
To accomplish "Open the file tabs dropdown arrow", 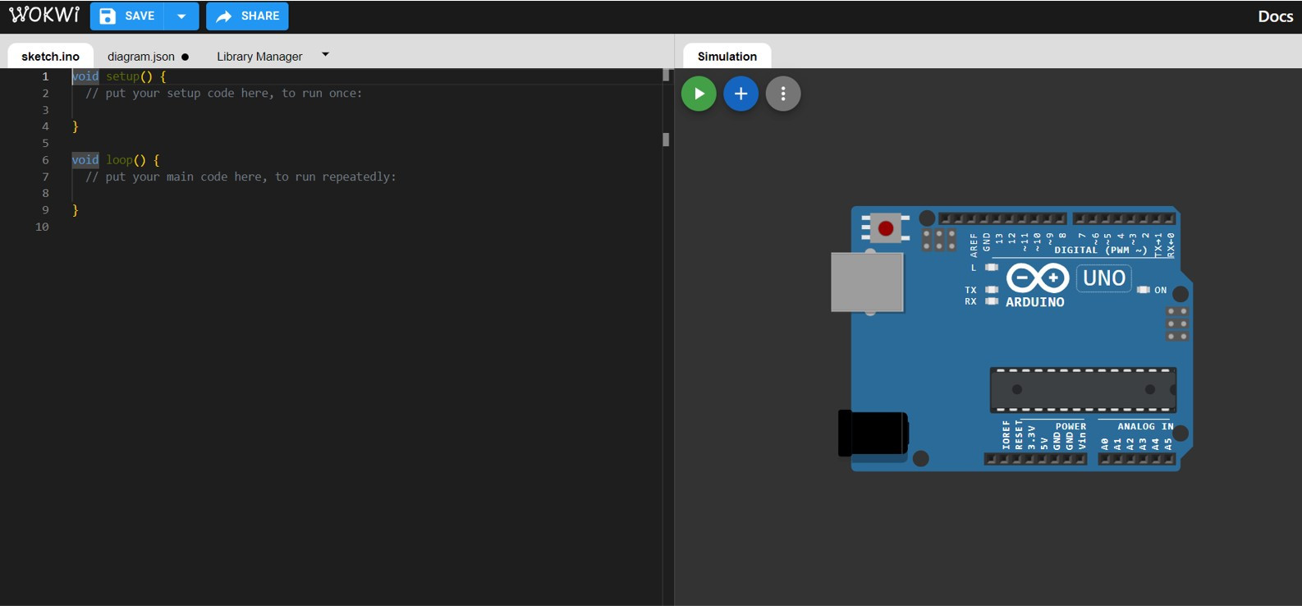I will [x=325, y=55].
